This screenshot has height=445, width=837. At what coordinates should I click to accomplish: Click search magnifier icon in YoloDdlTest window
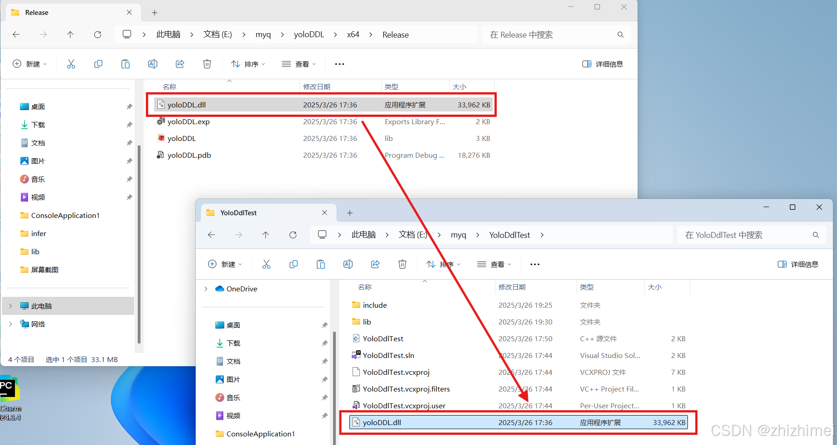[x=816, y=235]
